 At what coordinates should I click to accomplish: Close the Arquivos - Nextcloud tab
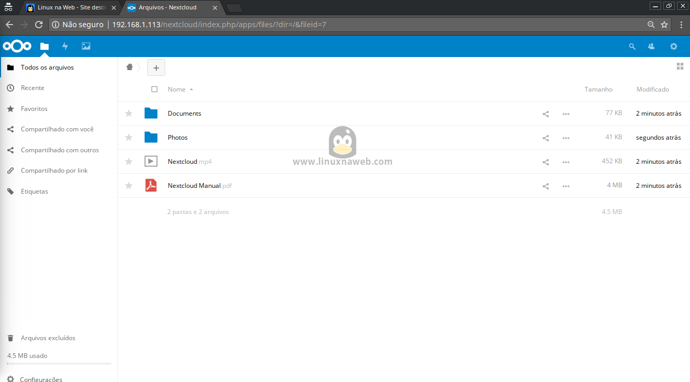click(214, 8)
